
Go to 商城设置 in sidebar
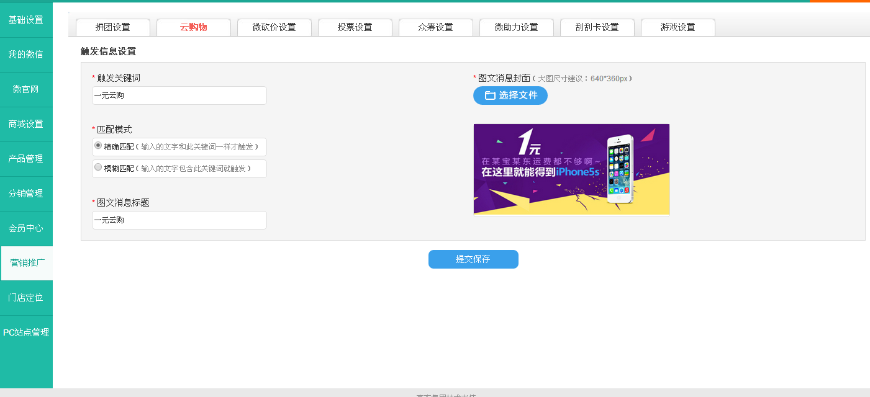pos(26,124)
